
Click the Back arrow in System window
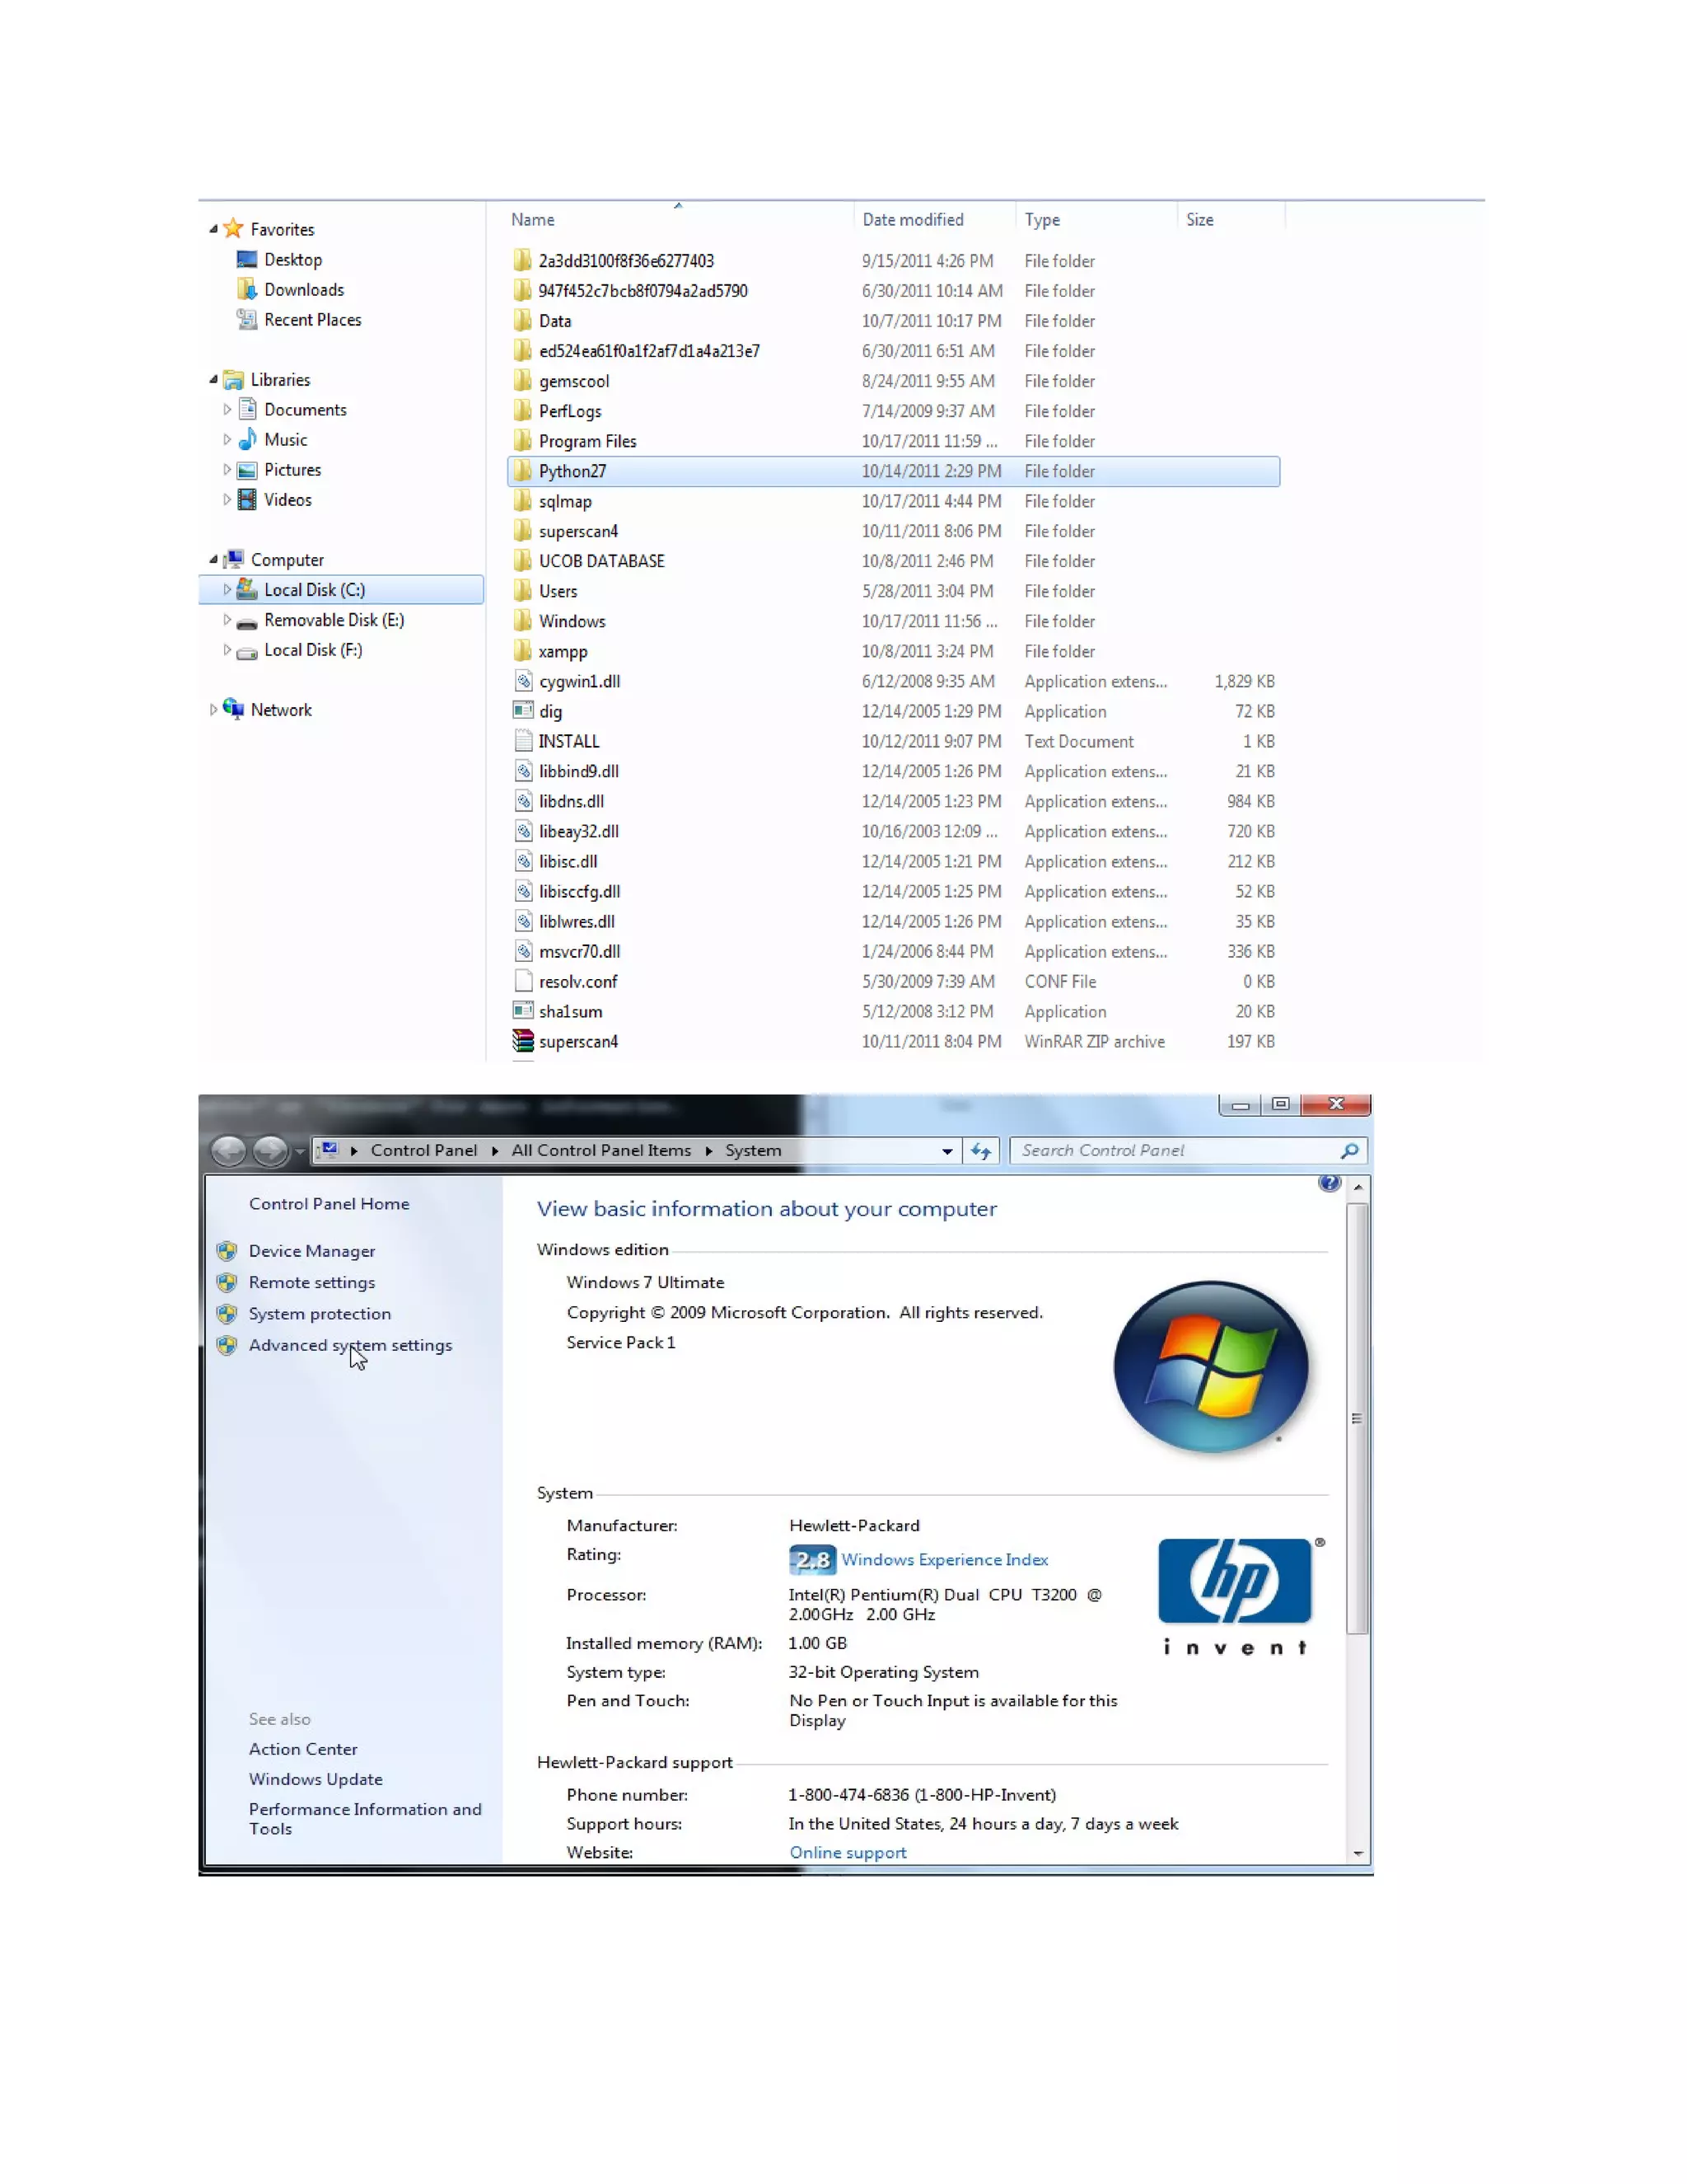point(229,1151)
